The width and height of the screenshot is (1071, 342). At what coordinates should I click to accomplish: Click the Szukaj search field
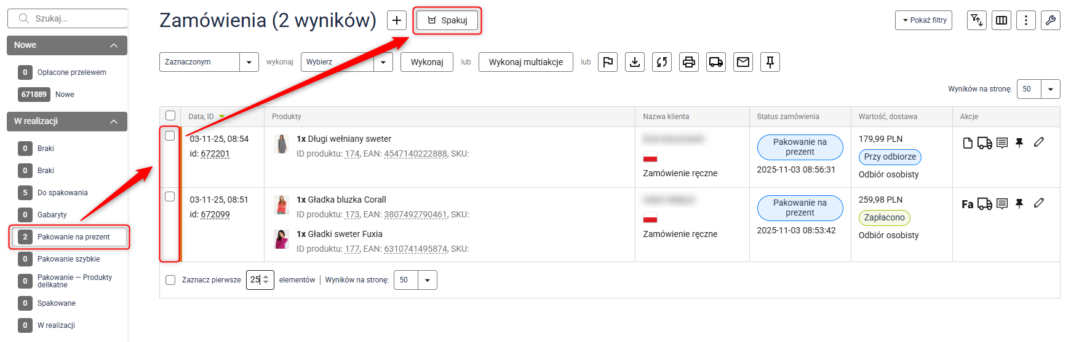click(x=74, y=18)
